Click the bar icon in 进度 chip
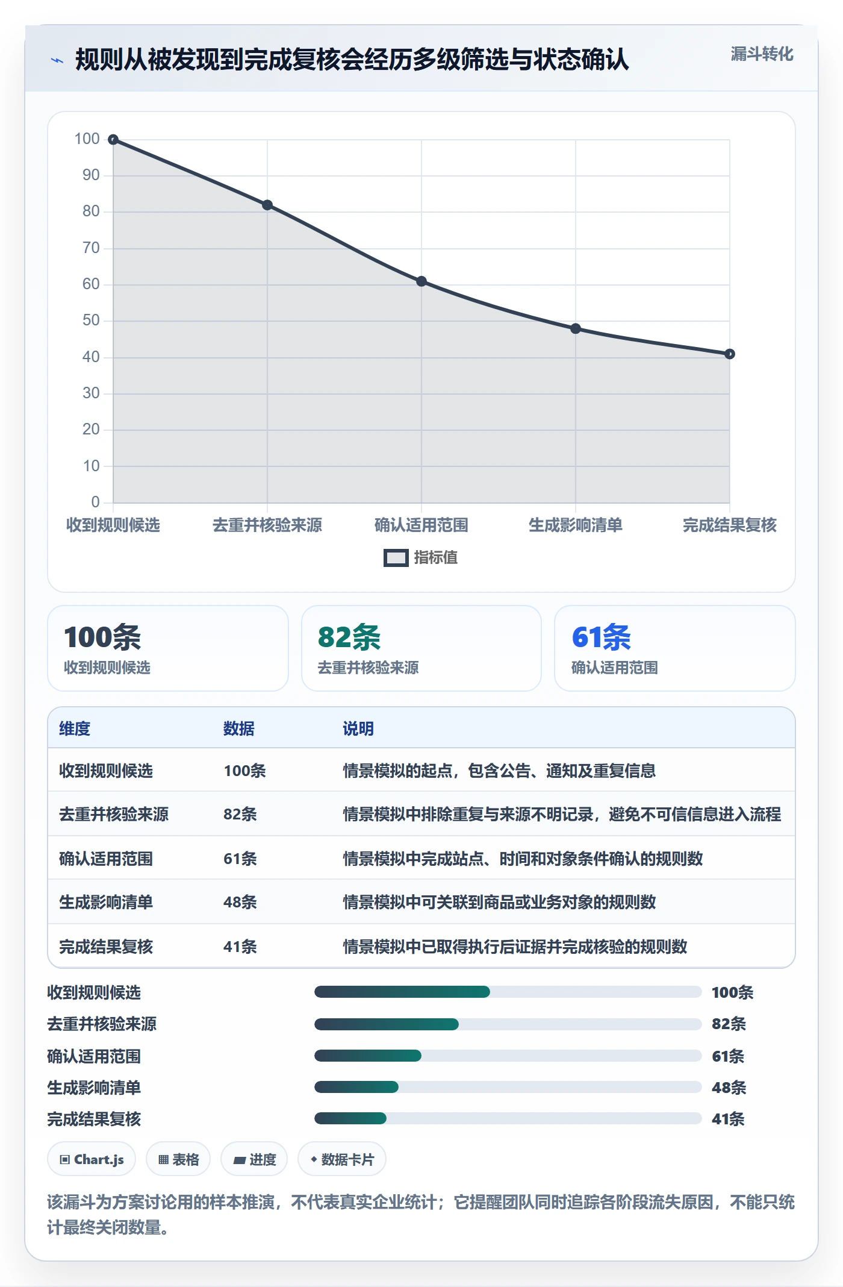The width and height of the screenshot is (843, 1287). coord(239,1160)
